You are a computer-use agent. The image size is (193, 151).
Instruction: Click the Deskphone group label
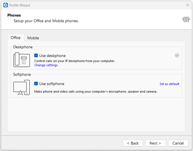click(x=23, y=47)
